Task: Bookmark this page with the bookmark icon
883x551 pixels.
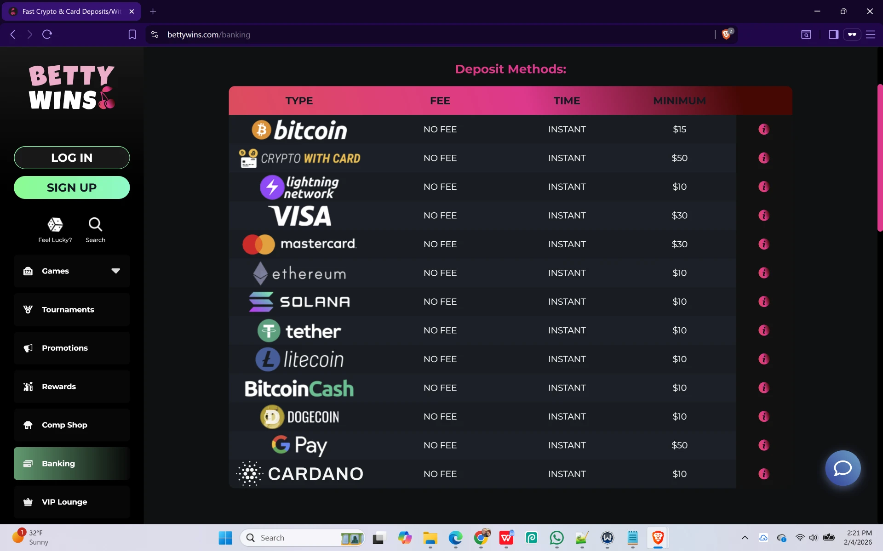Action: click(x=132, y=34)
